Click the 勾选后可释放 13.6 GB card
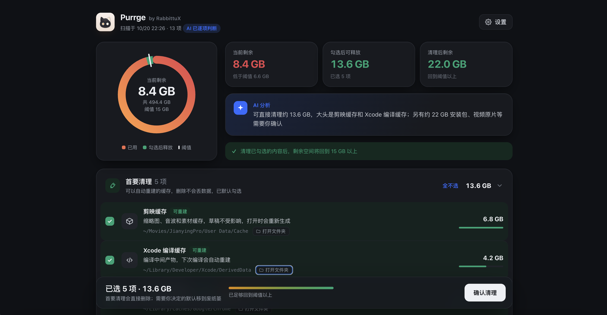 pyautogui.click(x=369, y=64)
